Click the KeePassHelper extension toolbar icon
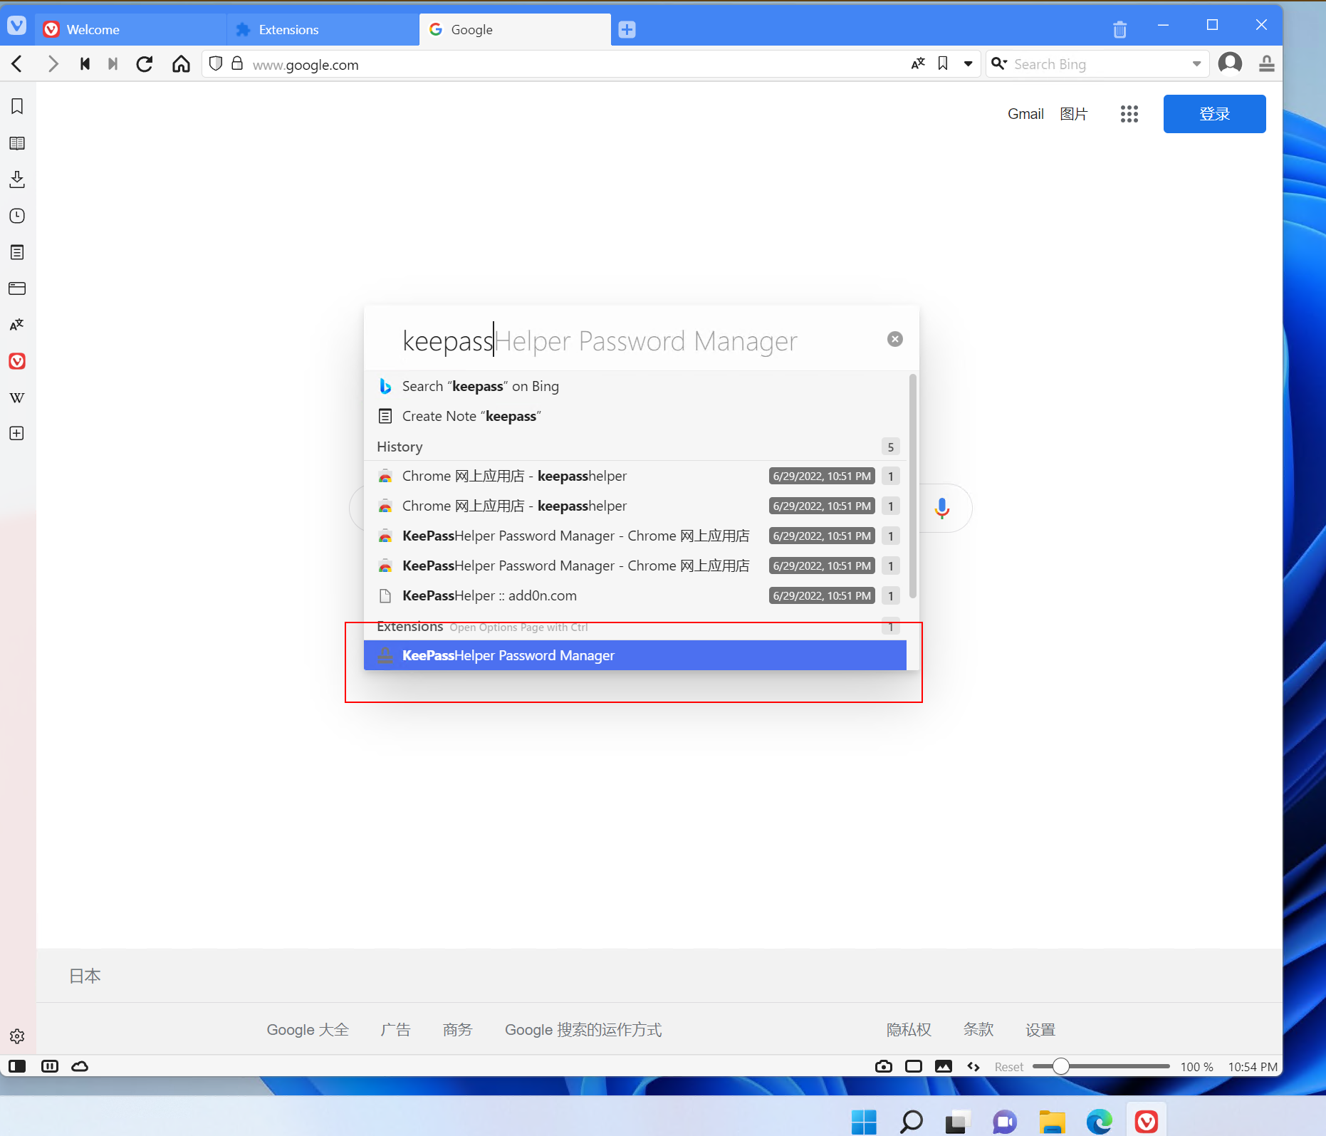This screenshot has width=1326, height=1136. pos(1266,63)
